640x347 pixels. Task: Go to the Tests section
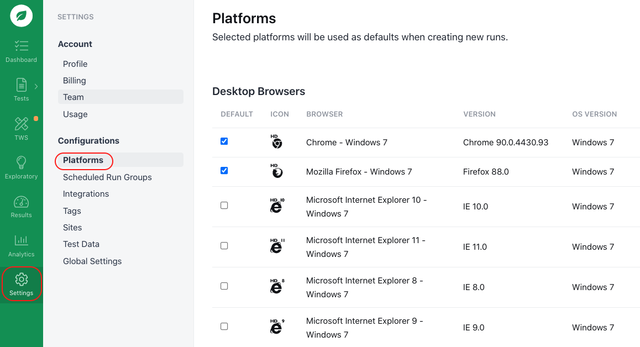(21, 90)
